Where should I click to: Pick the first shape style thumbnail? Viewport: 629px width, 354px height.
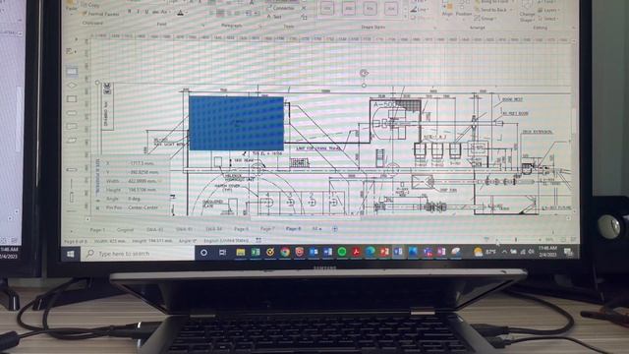327,9
